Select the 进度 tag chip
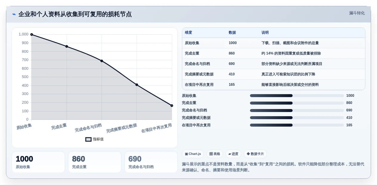 (233, 154)
